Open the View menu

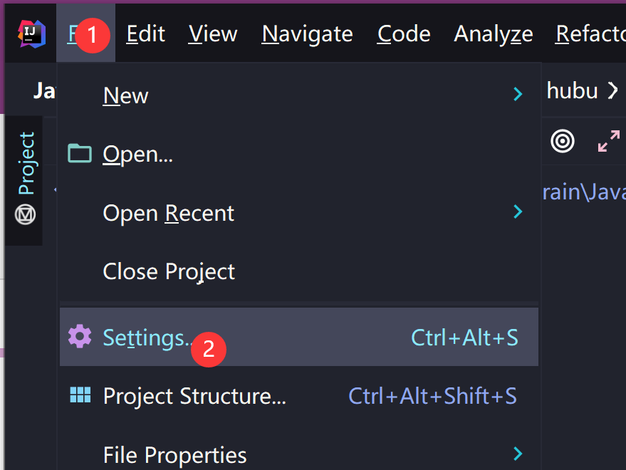[x=213, y=34]
